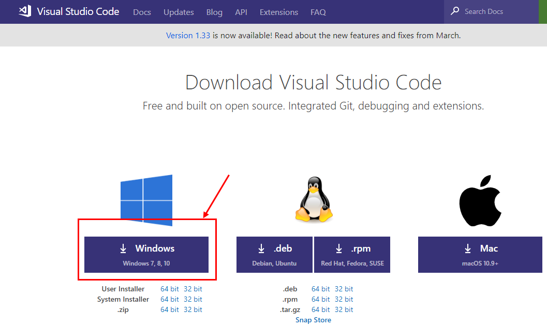Image resolution: width=547 pixels, height=327 pixels.
Task: Download Linux .tar.gz 32 bit
Action: click(344, 309)
